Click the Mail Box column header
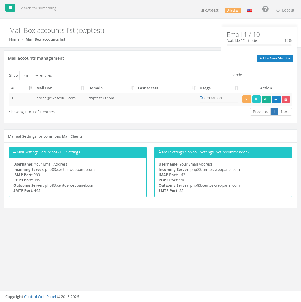This screenshot has width=301, height=302. pyautogui.click(x=44, y=88)
